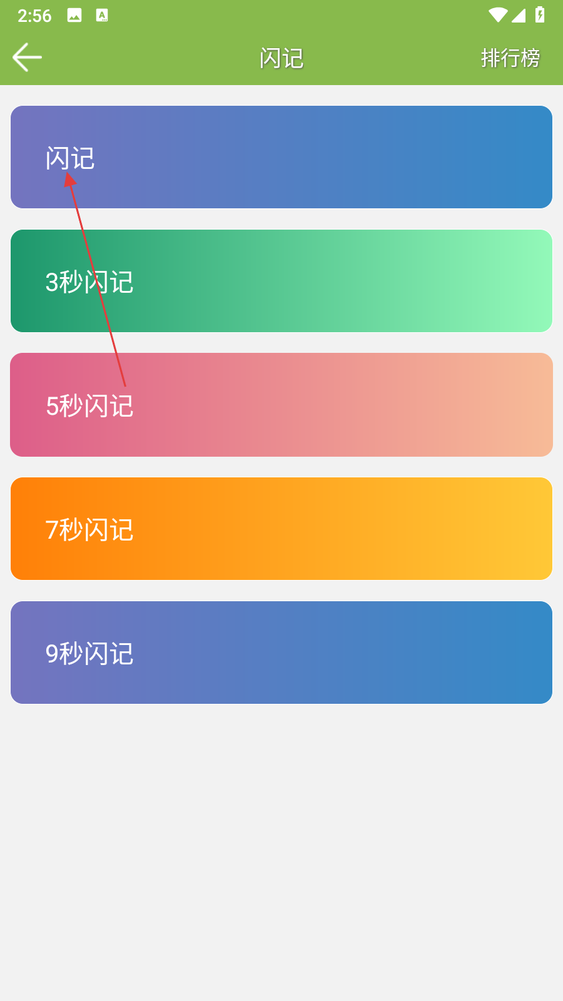Click the red arrowhead near top 闪记 label

pos(69,180)
